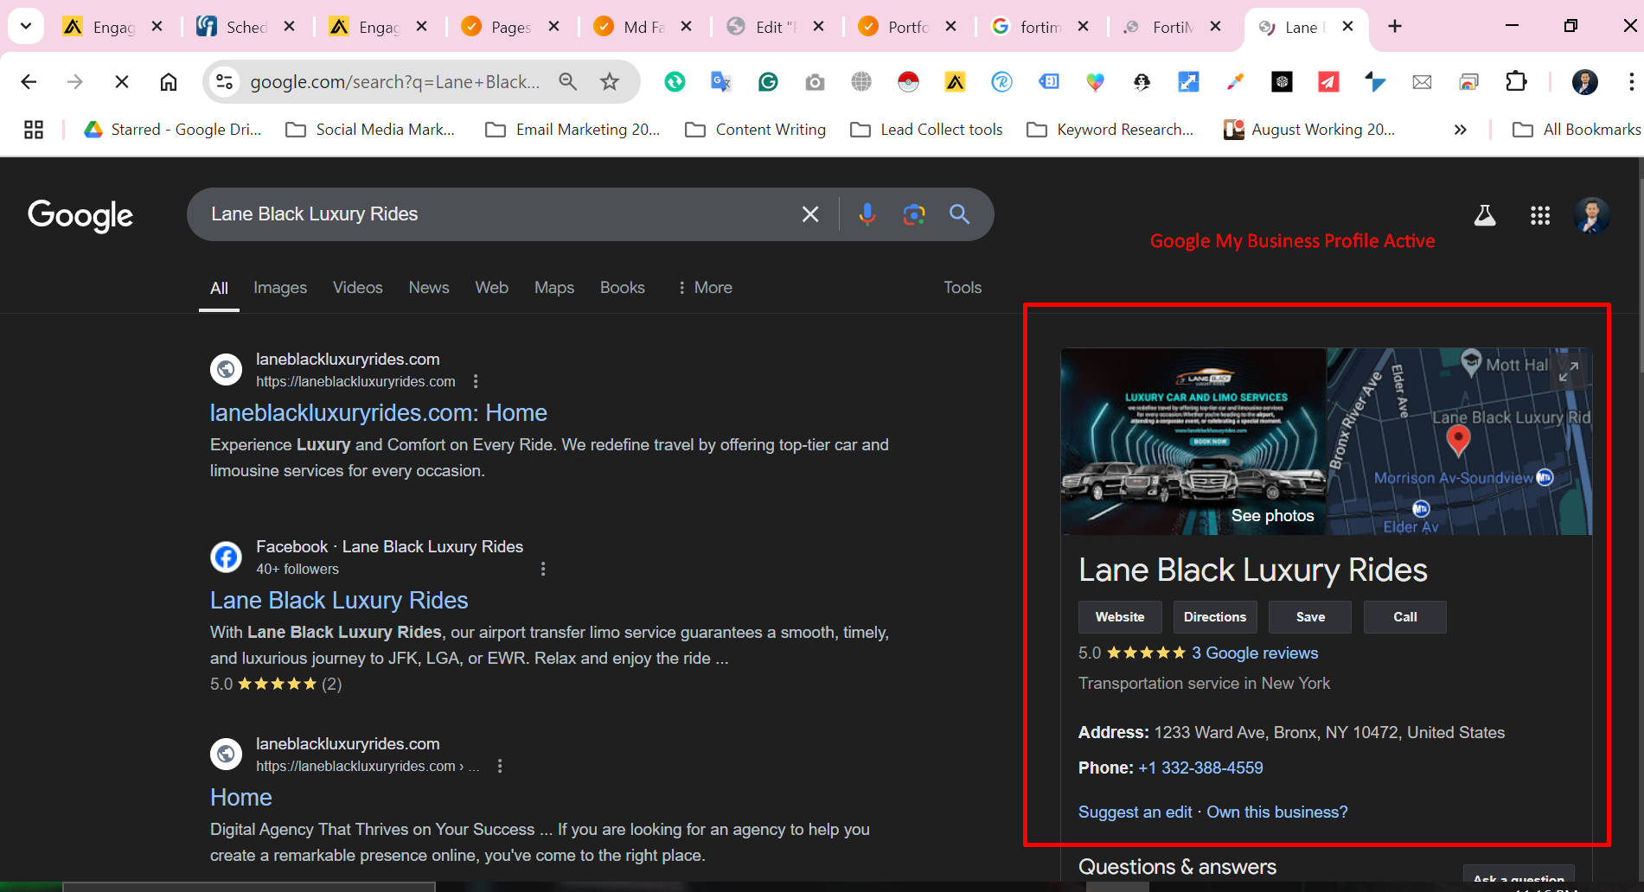Close the Pages browser tab
Image resolution: width=1644 pixels, height=892 pixels.
coord(554,27)
